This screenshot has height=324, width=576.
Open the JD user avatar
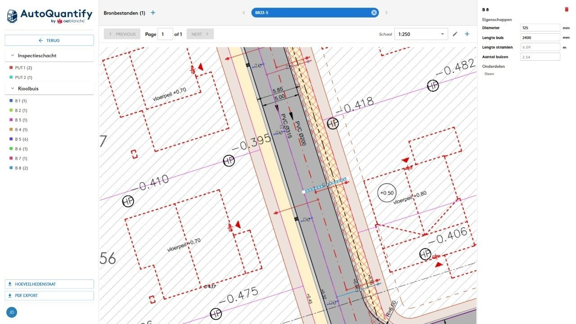[x=12, y=312]
